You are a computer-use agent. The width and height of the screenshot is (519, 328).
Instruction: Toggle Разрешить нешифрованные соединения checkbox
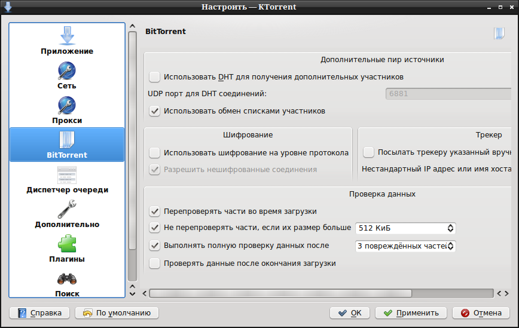(x=154, y=169)
